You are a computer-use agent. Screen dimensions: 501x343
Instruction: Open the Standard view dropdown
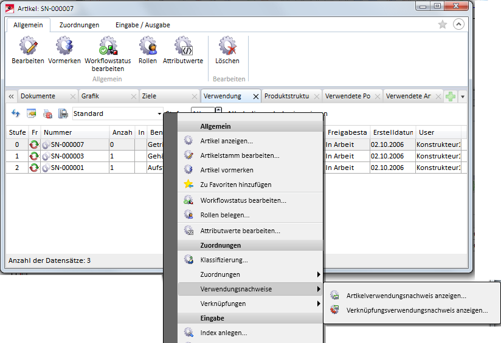tap(159, 114)
